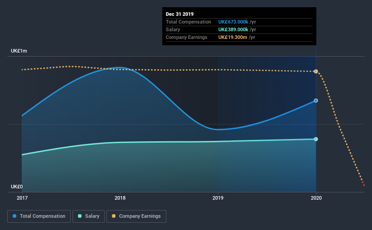
Task: Click the UK£19.300m company earnings value
Action: [233, 37]
